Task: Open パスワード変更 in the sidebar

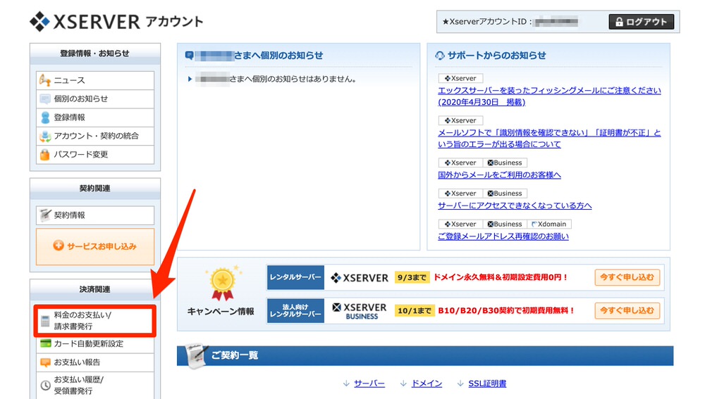Action: click(95, 154)
